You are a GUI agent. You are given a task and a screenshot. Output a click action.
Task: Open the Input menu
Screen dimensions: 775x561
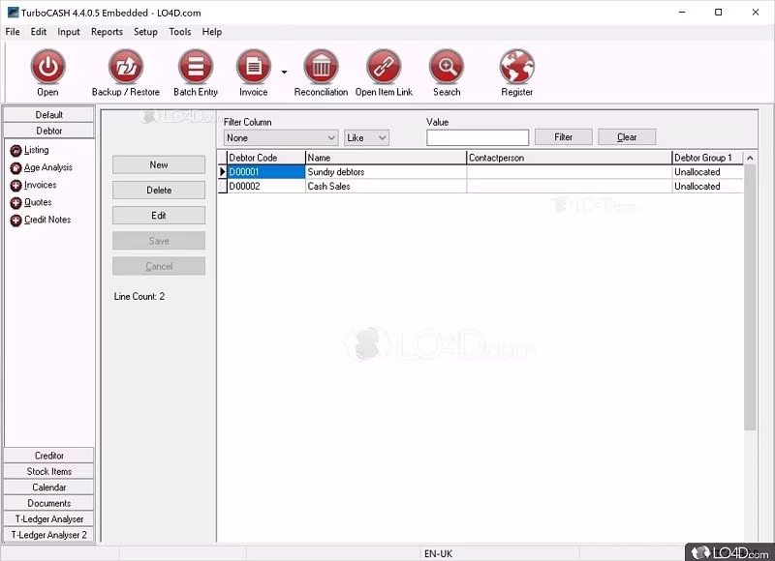[68, 32]
